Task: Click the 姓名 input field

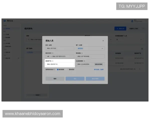Action: click(60, 48)
